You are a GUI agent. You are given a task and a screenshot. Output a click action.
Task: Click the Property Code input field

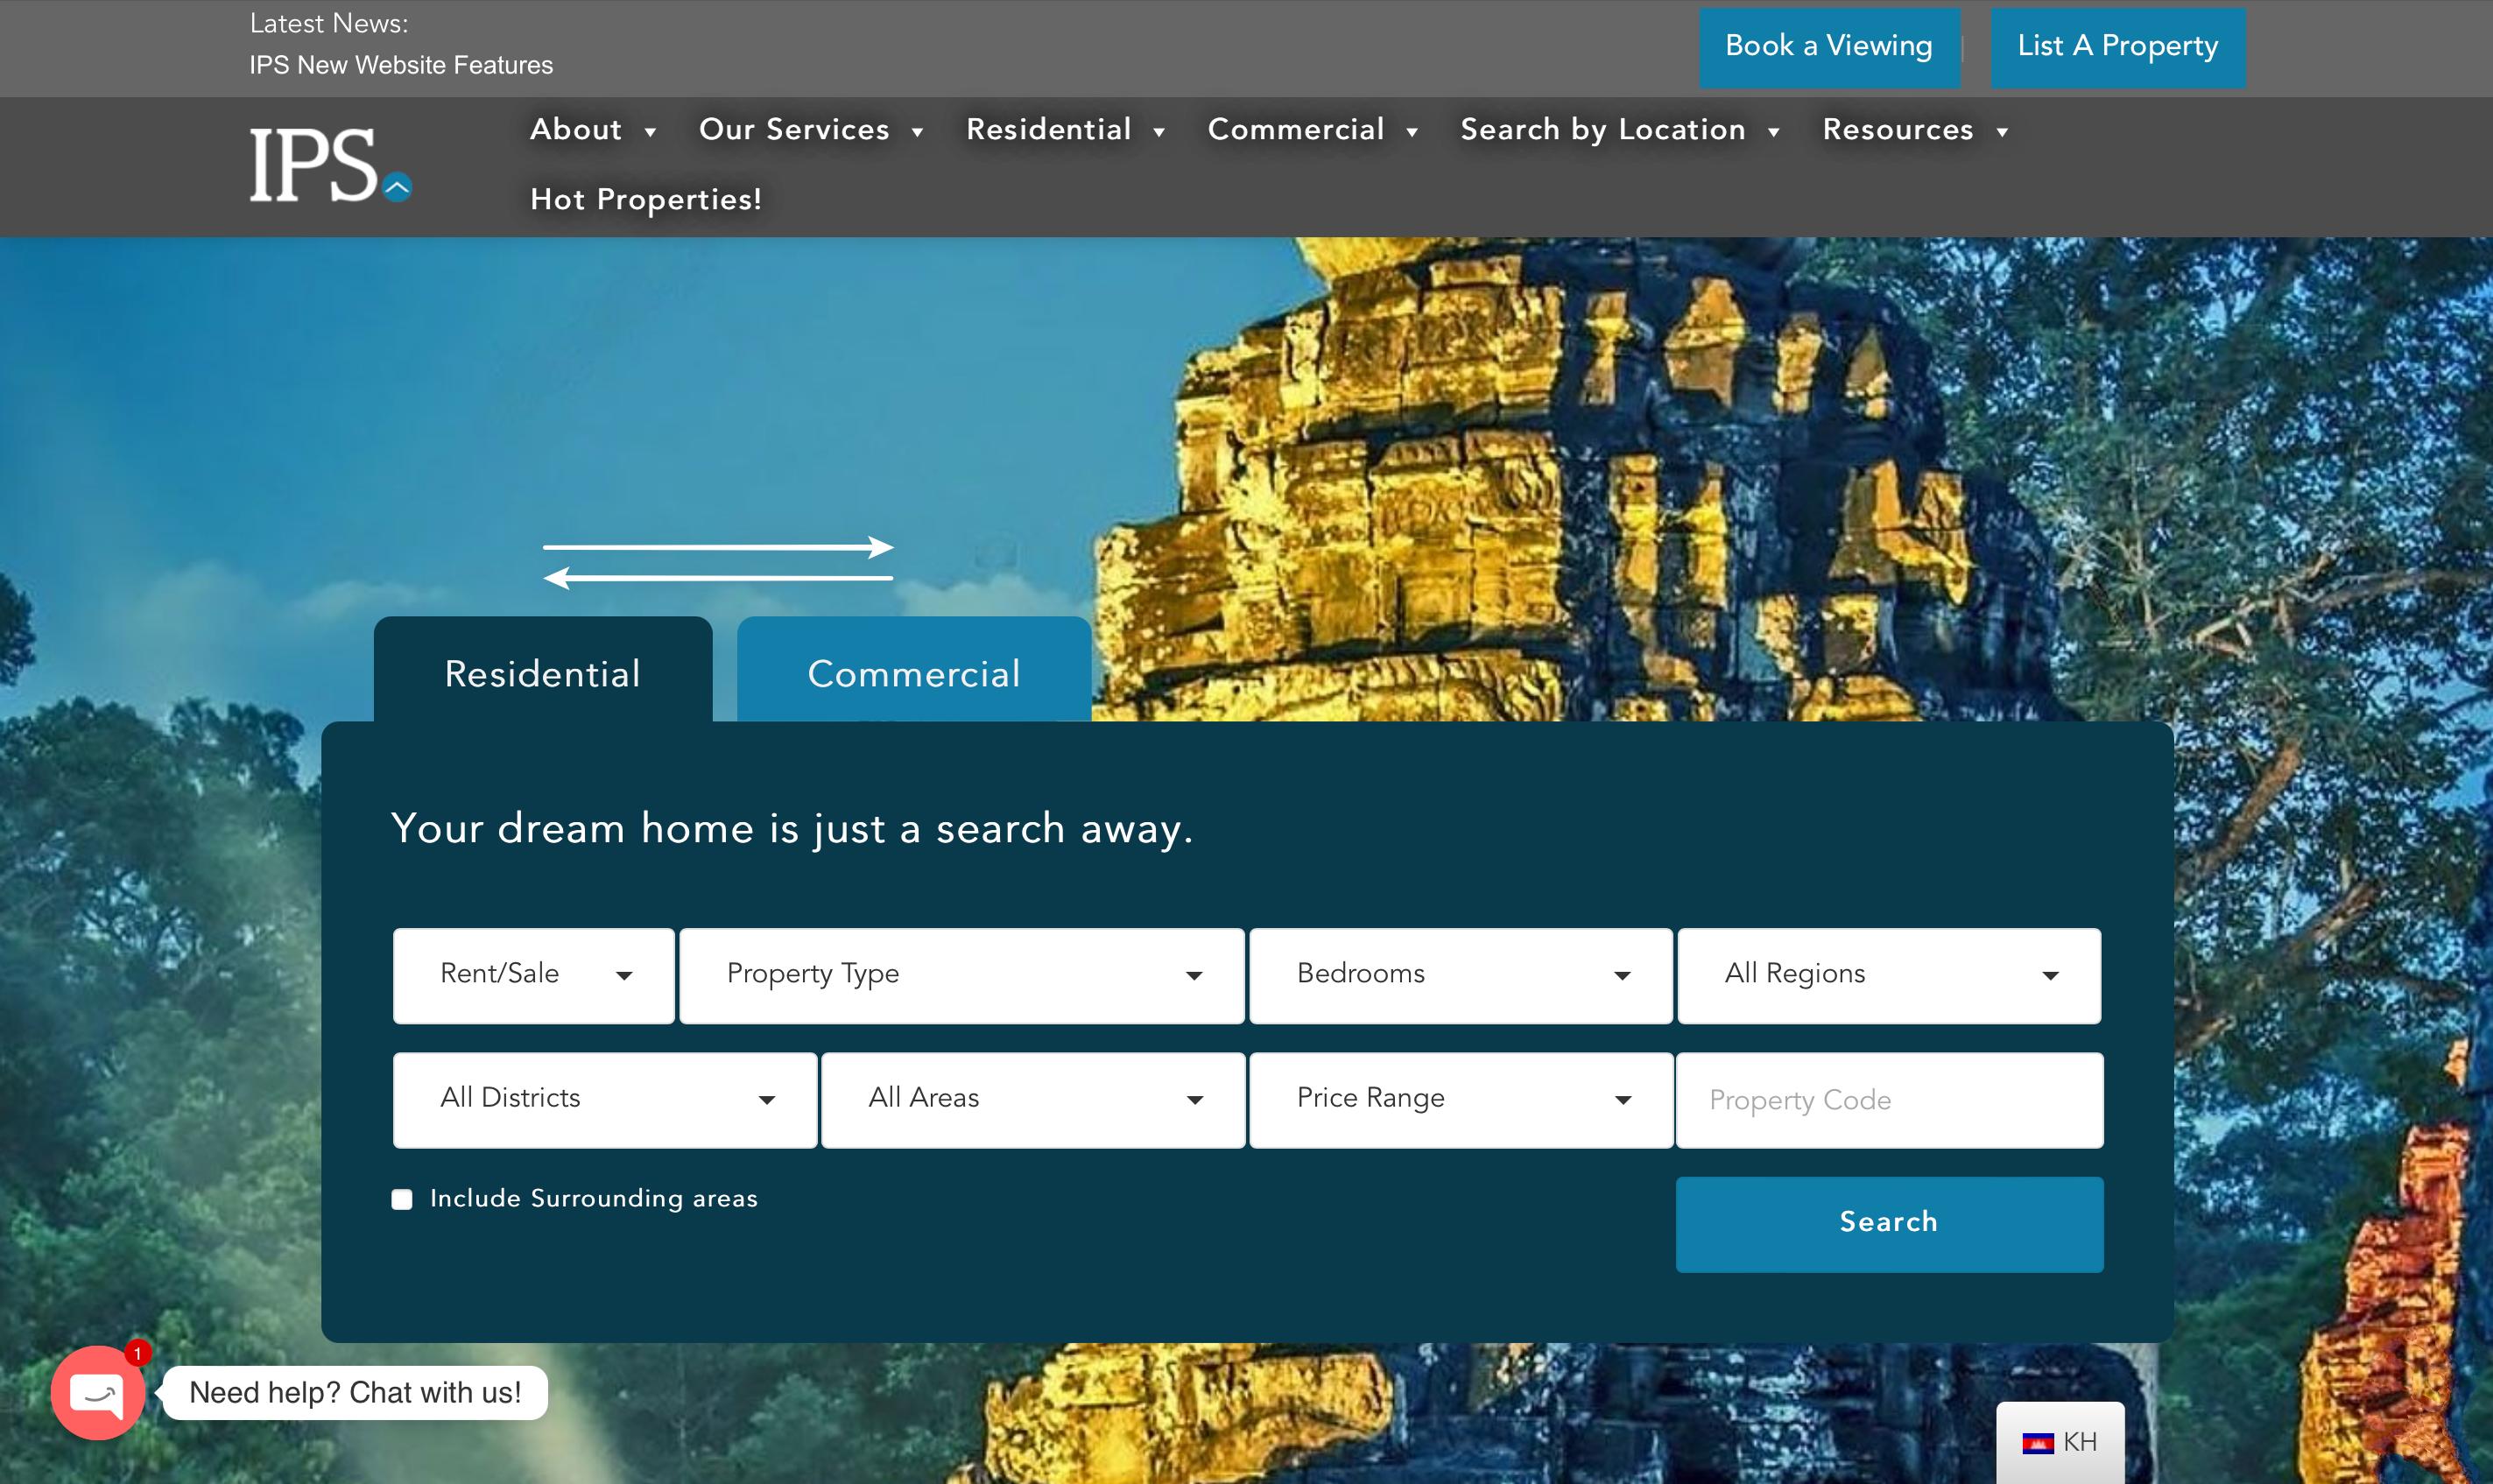1888,1099
